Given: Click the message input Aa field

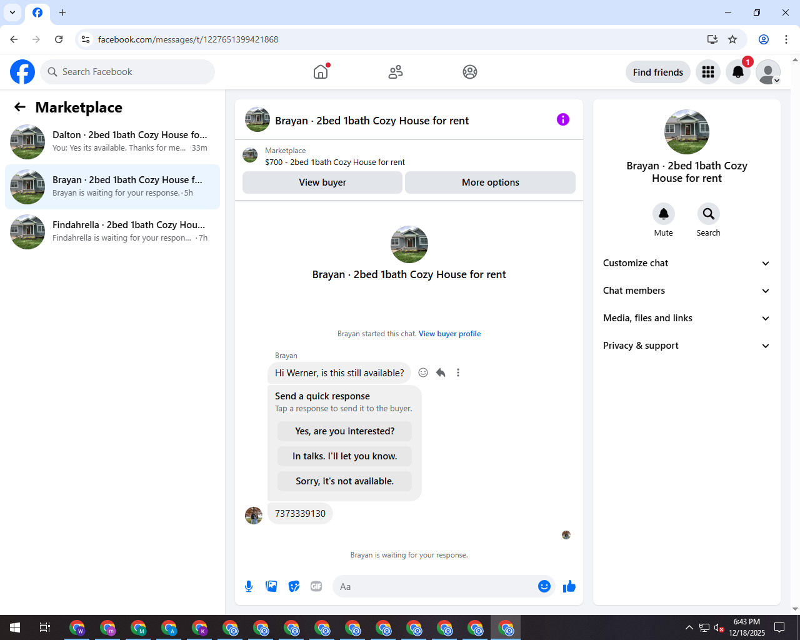Looking at the screenshot, I should coord(435,586).
